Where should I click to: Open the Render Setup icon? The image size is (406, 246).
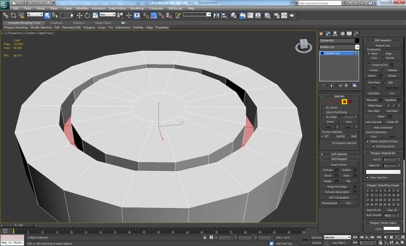tap(276, 15)
